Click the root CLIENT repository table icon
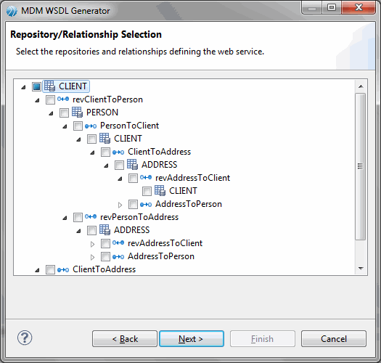 tap(49, 86)
